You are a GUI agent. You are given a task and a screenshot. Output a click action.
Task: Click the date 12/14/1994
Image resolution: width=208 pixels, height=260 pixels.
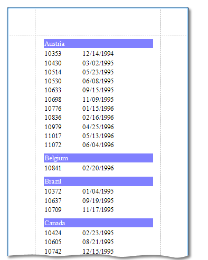point(98,54)
